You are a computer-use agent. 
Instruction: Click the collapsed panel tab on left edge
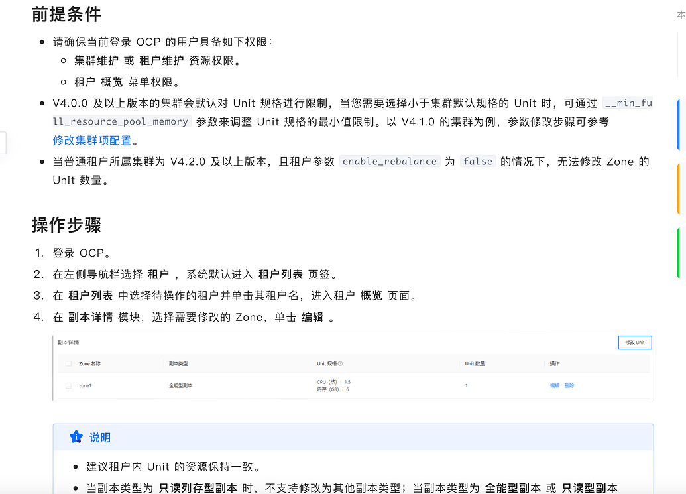pyautogui.click(x=2, y=142)
